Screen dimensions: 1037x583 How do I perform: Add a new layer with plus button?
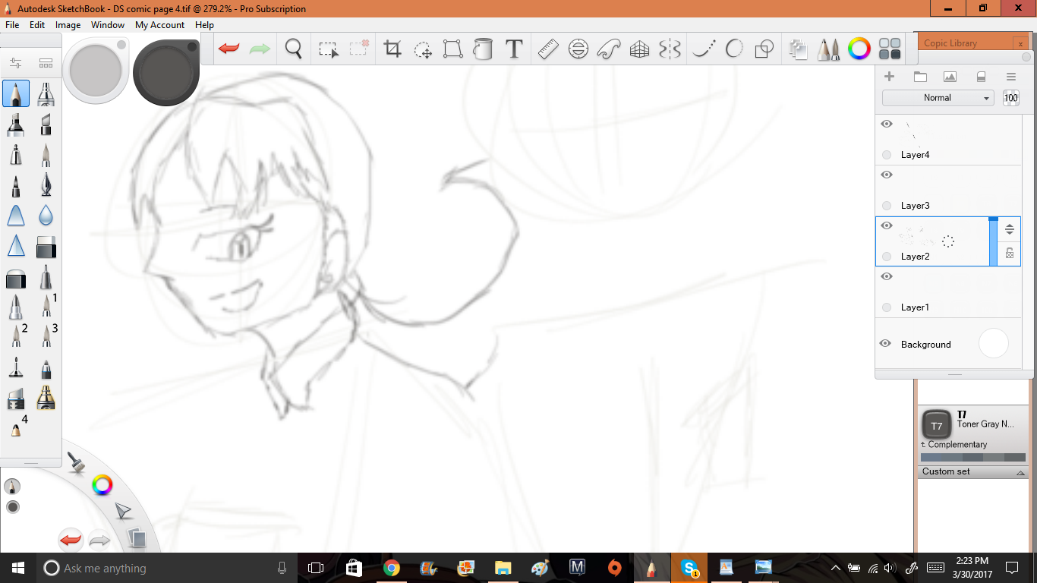pyautogui.click(x=890, y=77)
